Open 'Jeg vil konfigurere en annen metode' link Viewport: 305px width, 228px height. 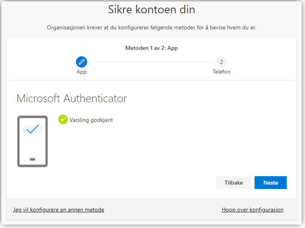(x=58, y=210)
